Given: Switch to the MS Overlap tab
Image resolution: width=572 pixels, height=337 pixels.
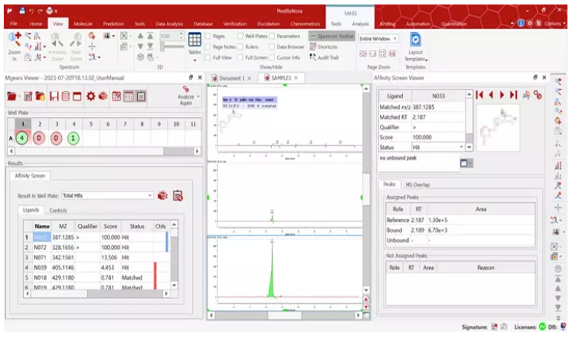Looking at the screenshot, I should pos(419,184).
